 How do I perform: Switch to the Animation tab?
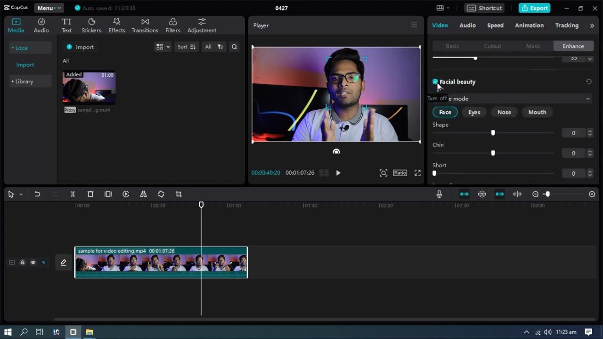point(529,25)
